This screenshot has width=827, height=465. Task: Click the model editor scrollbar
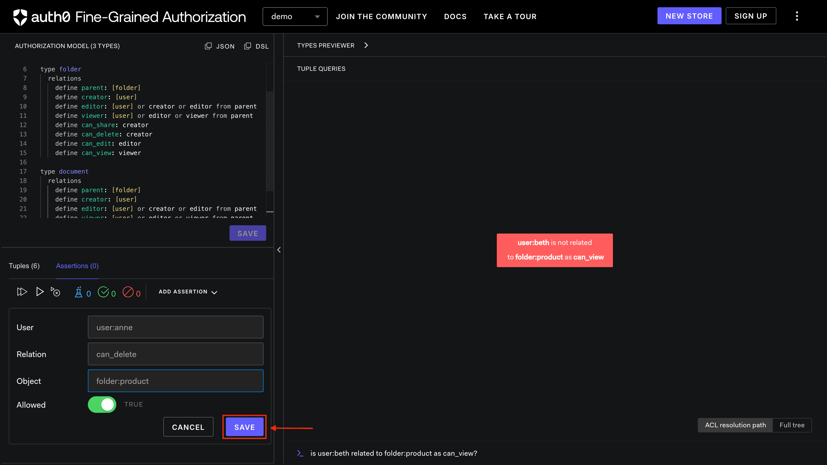tap(270, 141)
